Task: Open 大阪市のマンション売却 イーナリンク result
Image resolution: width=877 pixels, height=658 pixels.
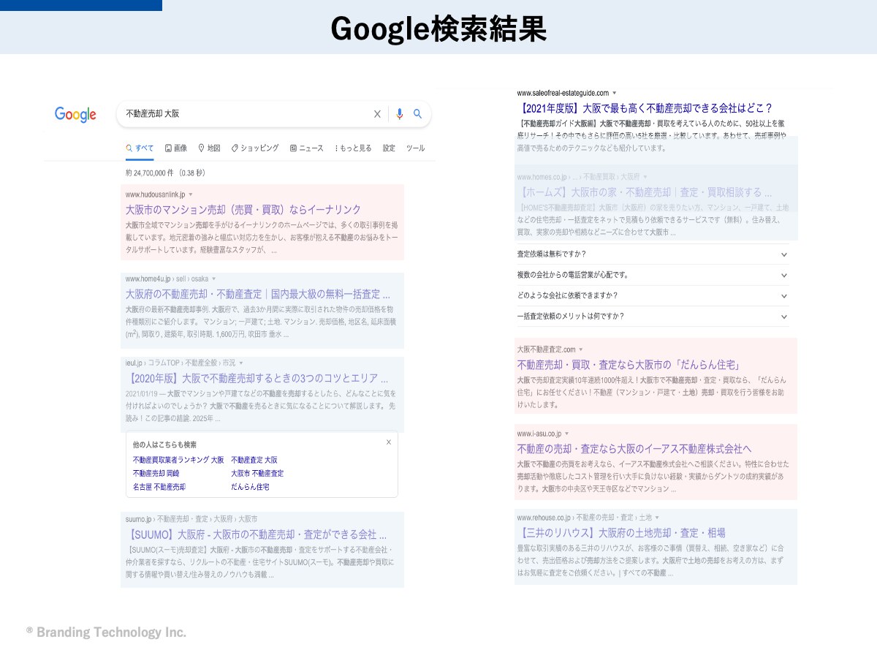Action: coord(243,209)
